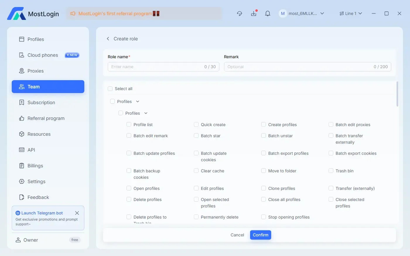Collapse the inner Profiles subsection chevron
This screenshot has width=410, height=256.
(x=146, y=113)
